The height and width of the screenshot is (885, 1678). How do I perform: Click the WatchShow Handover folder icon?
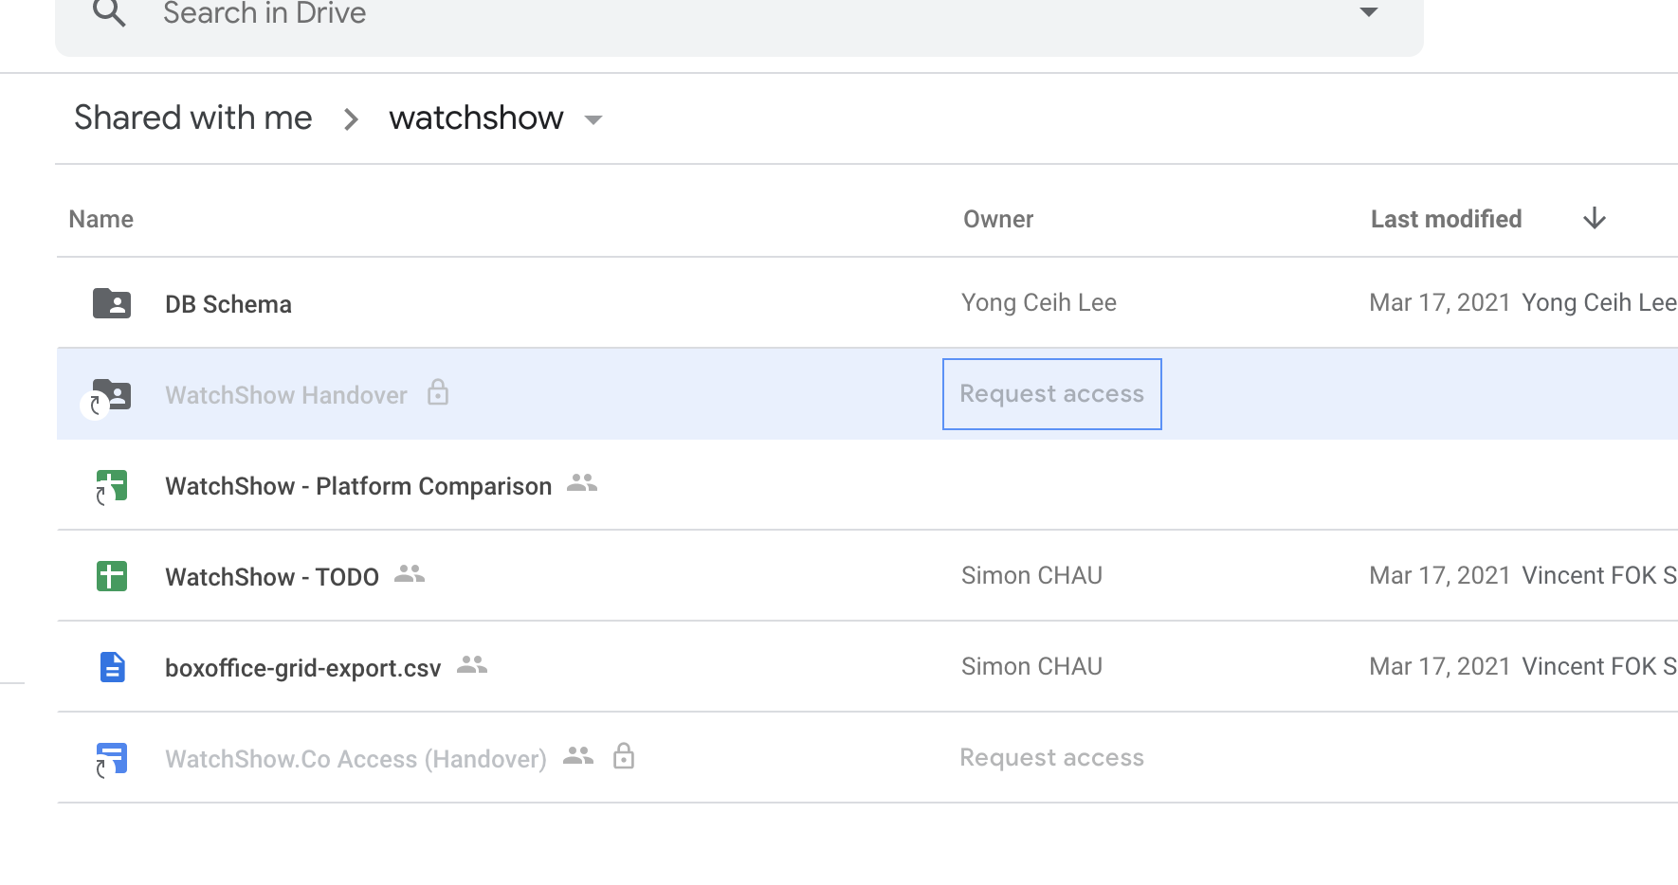(x=113, y=394)
